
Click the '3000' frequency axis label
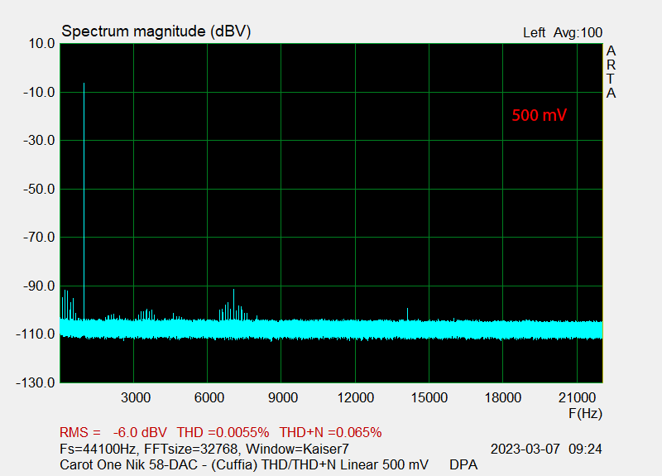click(136, 397)
